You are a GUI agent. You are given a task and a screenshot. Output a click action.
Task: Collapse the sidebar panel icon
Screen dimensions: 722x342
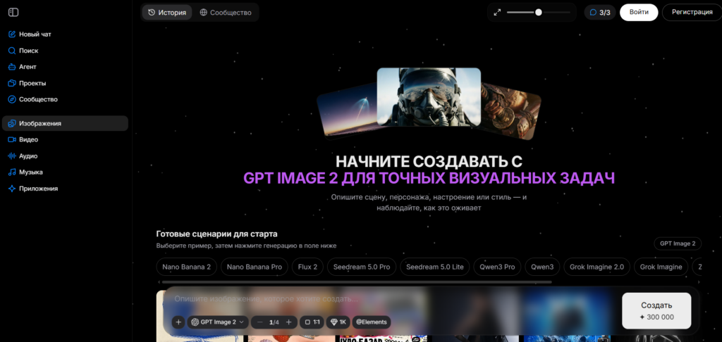[13, 13]
